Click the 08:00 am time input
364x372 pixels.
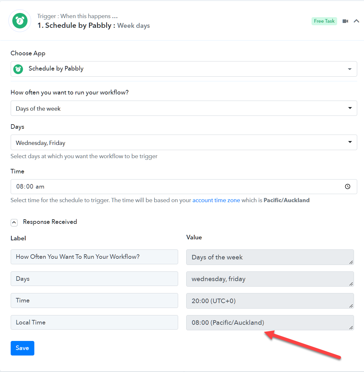[x=184, y=186]
